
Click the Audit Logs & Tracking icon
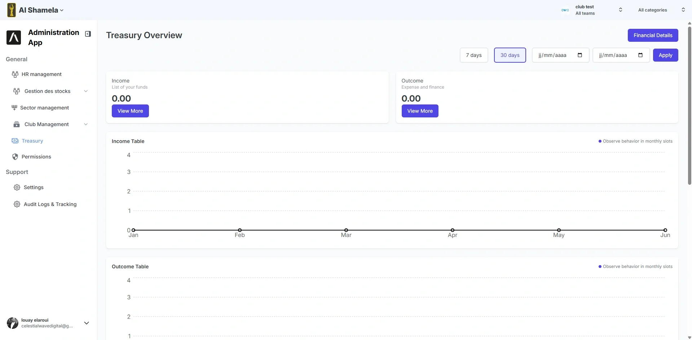[17, 204]
